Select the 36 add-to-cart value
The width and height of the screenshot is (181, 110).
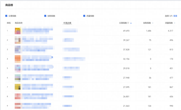pyautogui.click(x=150, y=78)
